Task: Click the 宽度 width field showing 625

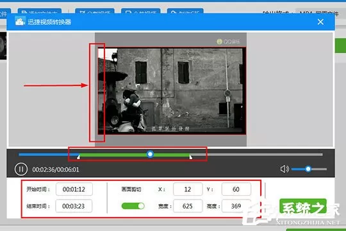Action: click(188, 206)
